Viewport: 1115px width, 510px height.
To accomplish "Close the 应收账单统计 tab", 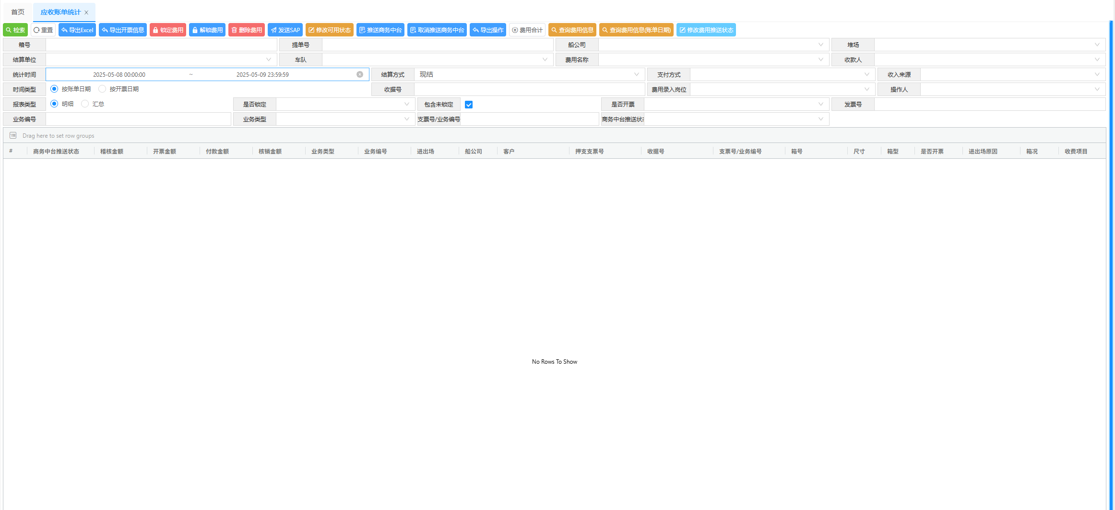I will pos(86,12).
